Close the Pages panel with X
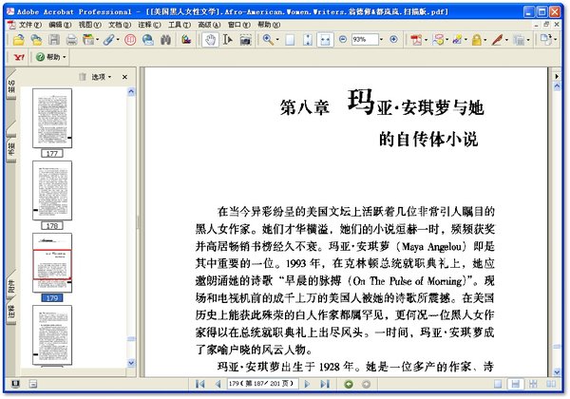 tap(124, 77)
